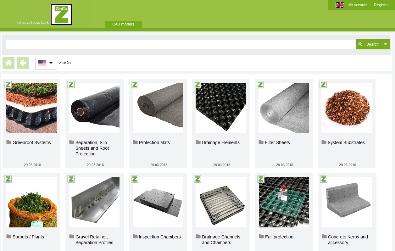Viewport: 395px width, 251px height.
Task: Open the US flag country dropdown
Action: pyautogui.click(x=46, y=63)
